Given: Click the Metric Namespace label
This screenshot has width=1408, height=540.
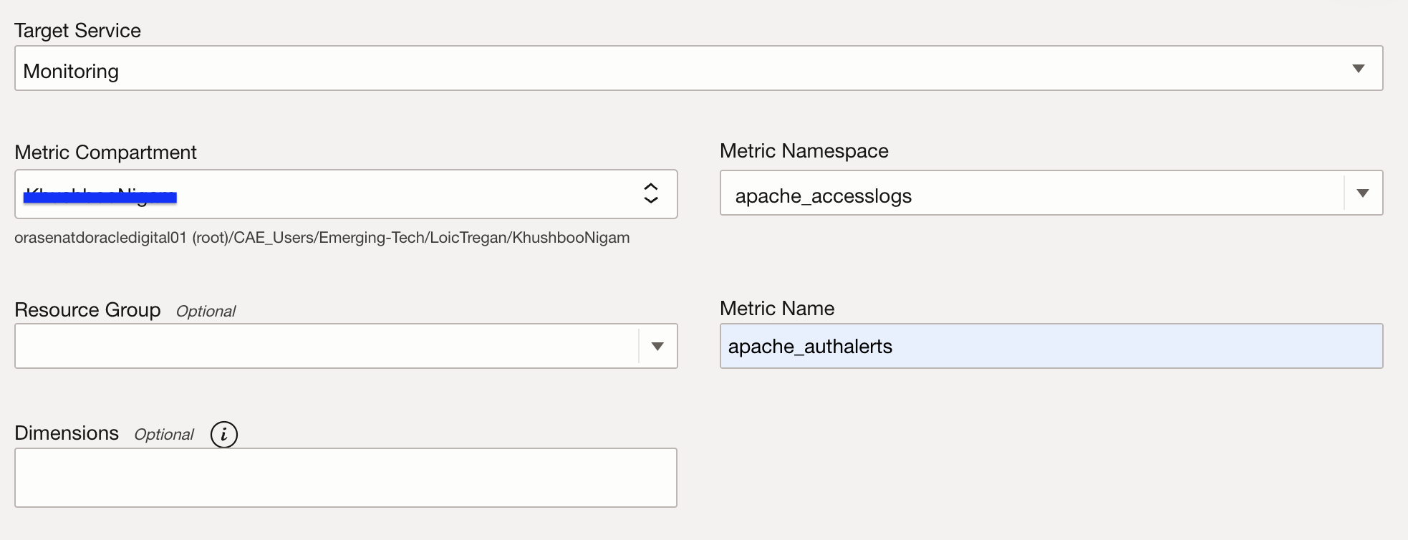Looking at the screenshot, I should coord(804,150).
